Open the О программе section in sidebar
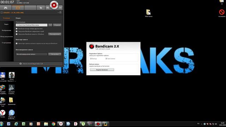 click(6, 43)
